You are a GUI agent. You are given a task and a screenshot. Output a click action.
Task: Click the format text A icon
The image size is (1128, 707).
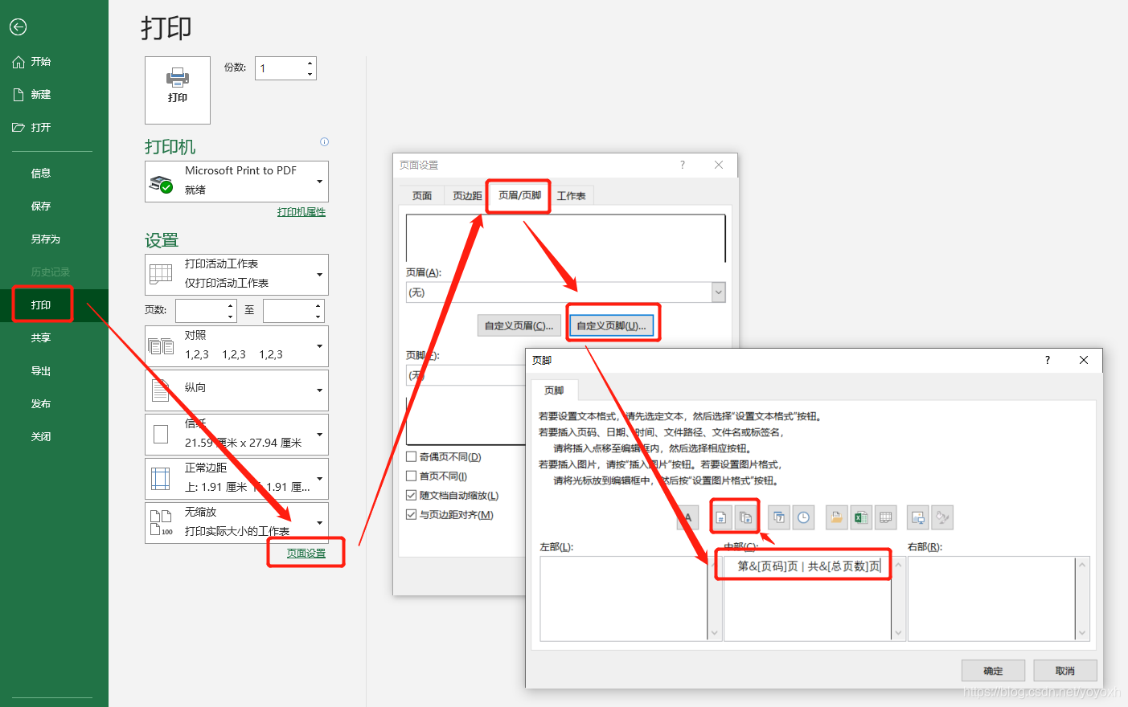(687, 517)
